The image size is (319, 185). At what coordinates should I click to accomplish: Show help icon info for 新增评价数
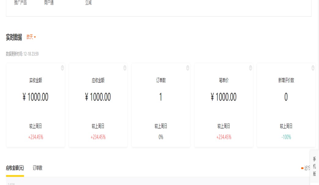pos(313,68)
